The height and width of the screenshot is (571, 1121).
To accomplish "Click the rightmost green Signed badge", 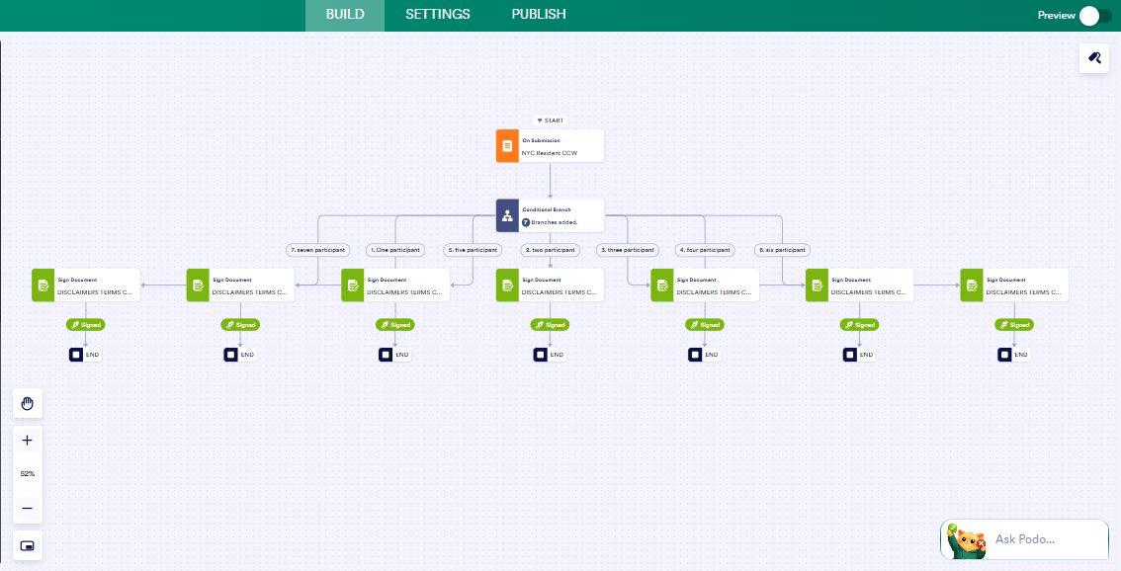I will [x=1014, y=324].
